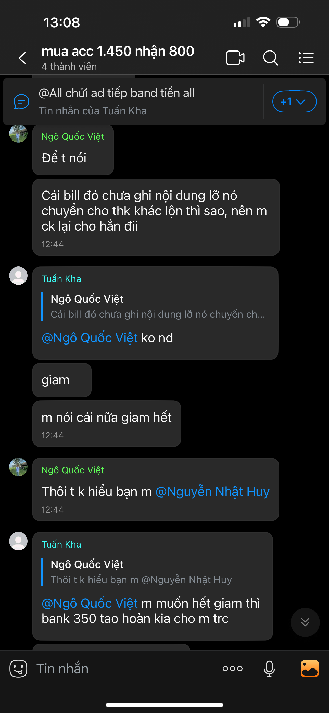Open the group title mua acc 1.450 nhận 800
329x713 pixels.
click(118, 52)
